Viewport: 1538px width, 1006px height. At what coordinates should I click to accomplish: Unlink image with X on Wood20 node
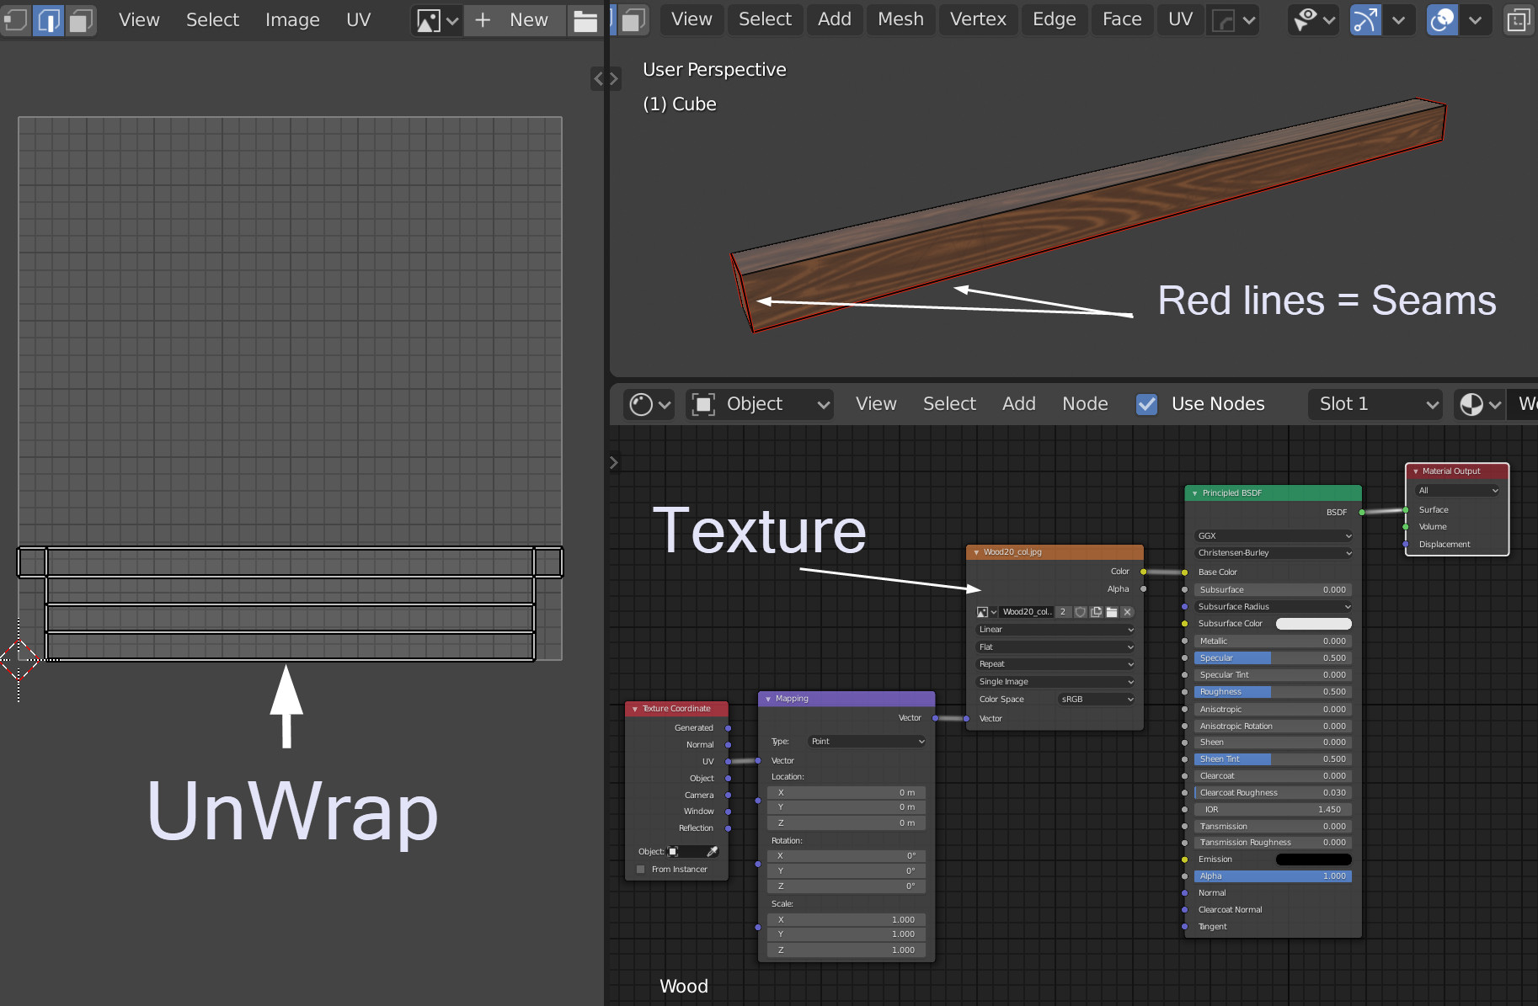pos(1127,612)
